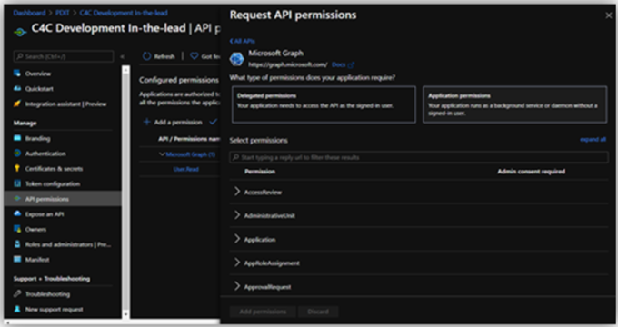Click the New support request icon

point(17,309)
